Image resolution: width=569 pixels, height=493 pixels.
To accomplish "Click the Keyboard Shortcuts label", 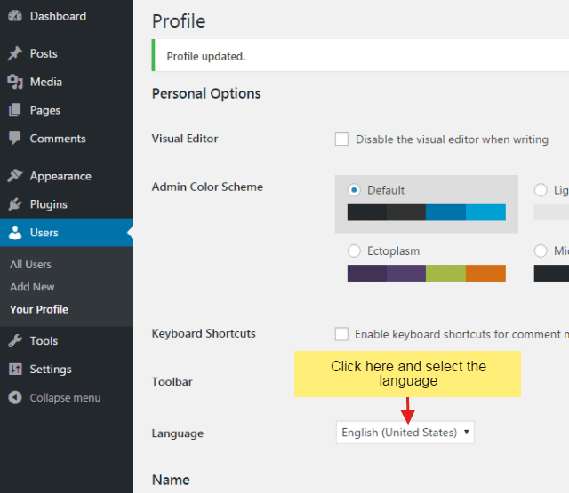I will [x=204, y=333].
